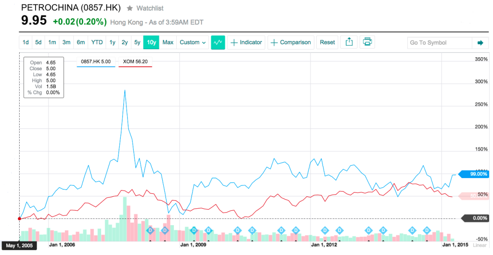Open the Custom range dropdown

[193, 42]
